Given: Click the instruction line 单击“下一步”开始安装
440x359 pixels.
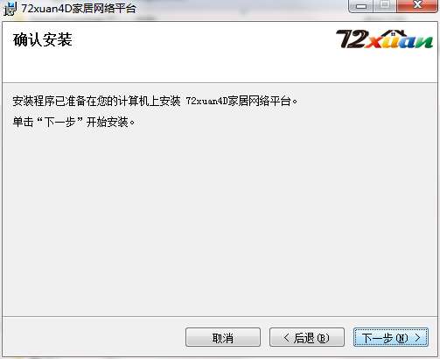Looking at the screenshot, I should point(73,122).
